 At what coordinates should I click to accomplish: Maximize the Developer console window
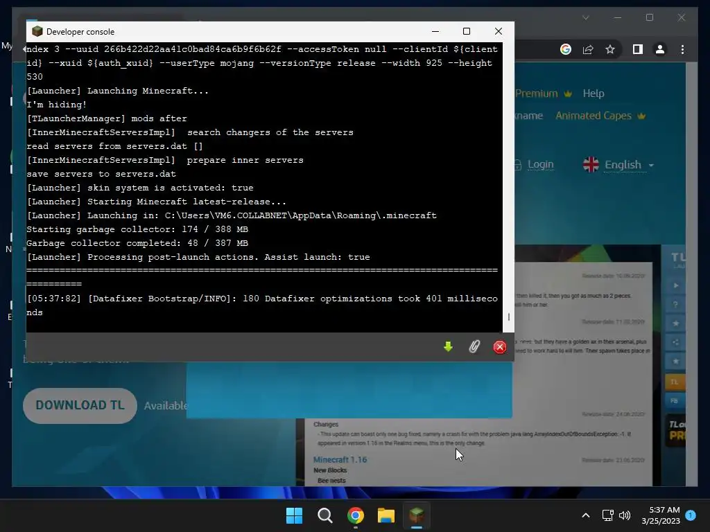467,31
